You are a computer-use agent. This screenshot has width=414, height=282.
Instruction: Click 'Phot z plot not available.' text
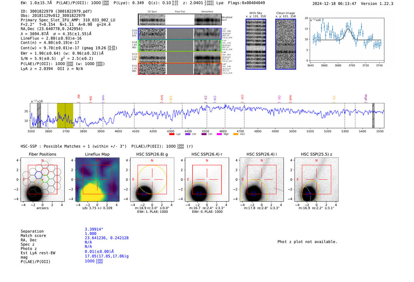click(x=307, y=242)
